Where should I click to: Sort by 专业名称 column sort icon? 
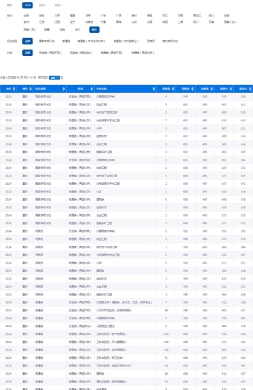[154, 89]
